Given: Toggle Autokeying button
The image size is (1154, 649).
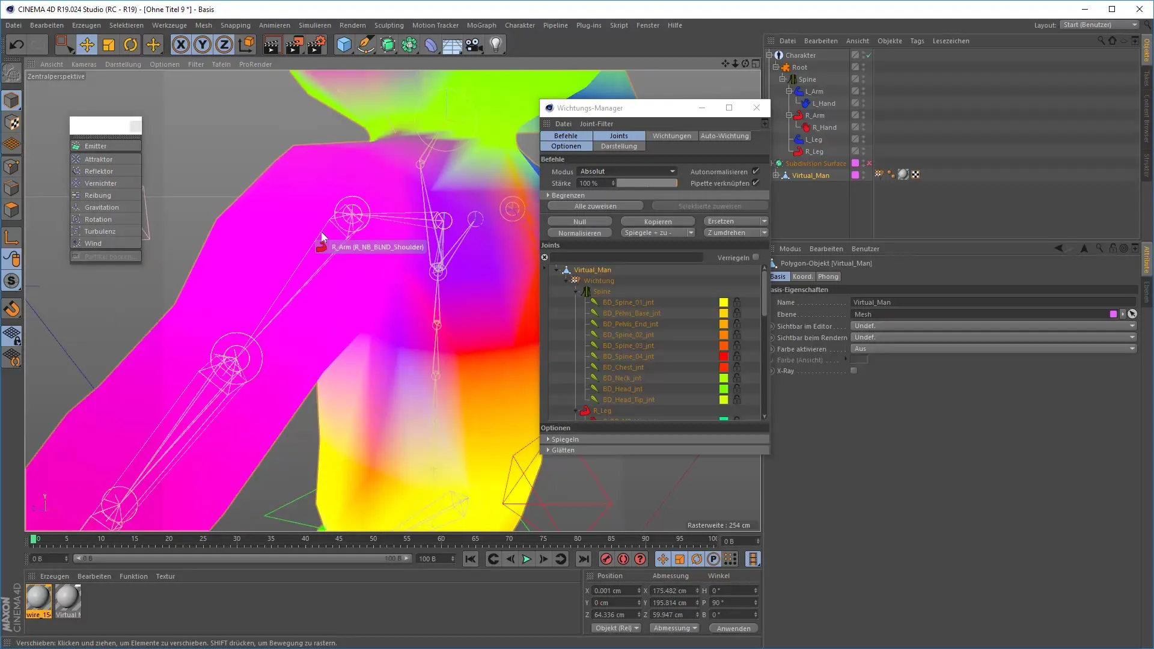Looking at the screenshot, I should pyautogui.click(x=623, y=559).
